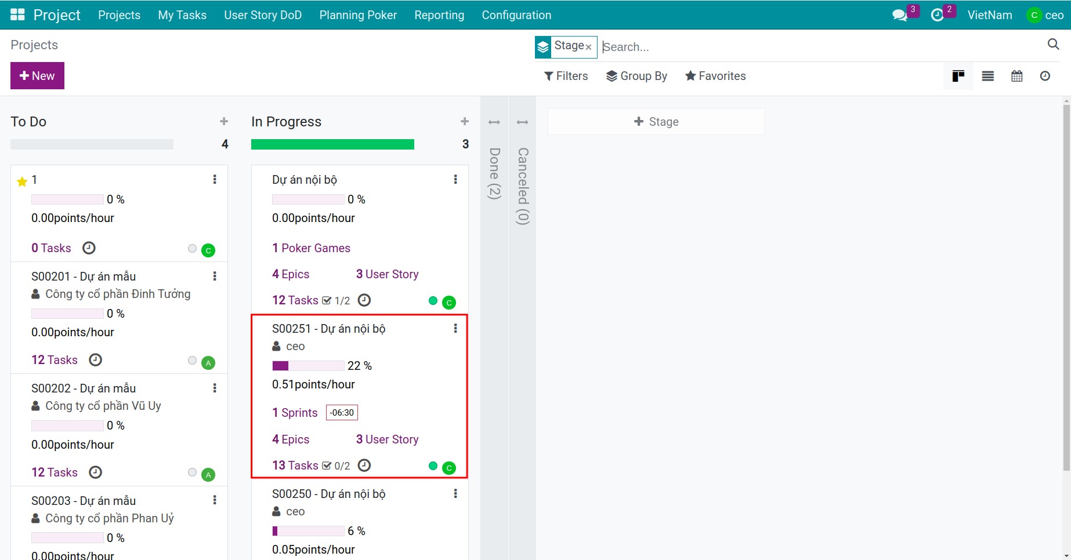1071x560 pixels.
Task: Open the Projects menu
Action: (119, 15)
